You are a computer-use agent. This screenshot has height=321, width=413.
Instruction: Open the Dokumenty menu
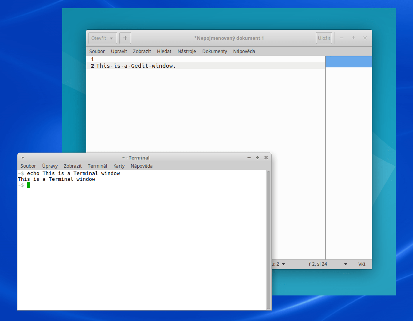pyautogui.click(x=214, y=51)
